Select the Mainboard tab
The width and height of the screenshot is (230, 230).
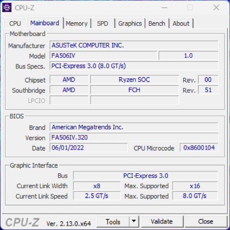(x=45, y=23)
